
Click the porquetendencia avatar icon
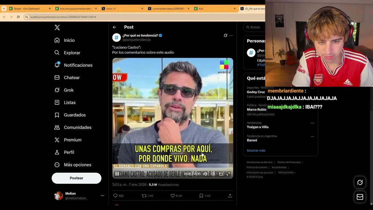point(116,37)
